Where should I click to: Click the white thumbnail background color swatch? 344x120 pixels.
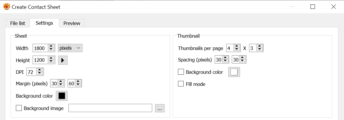click(234, 72)
